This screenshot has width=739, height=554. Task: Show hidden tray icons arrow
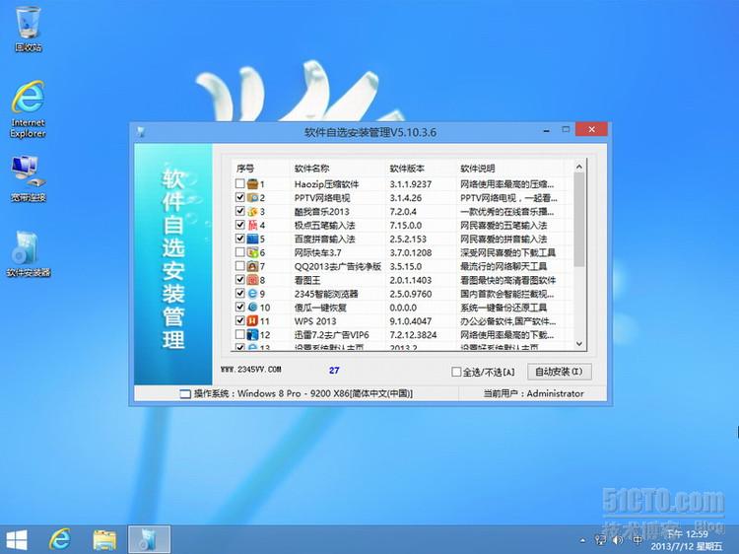pos(583,540)
